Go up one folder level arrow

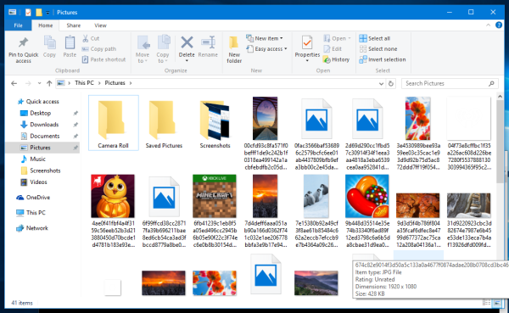[x=49, y=83]
